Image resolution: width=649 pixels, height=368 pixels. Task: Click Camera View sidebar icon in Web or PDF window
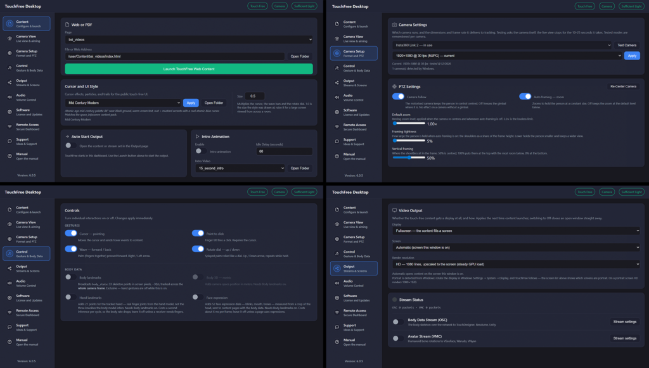(x=10, y=39)
